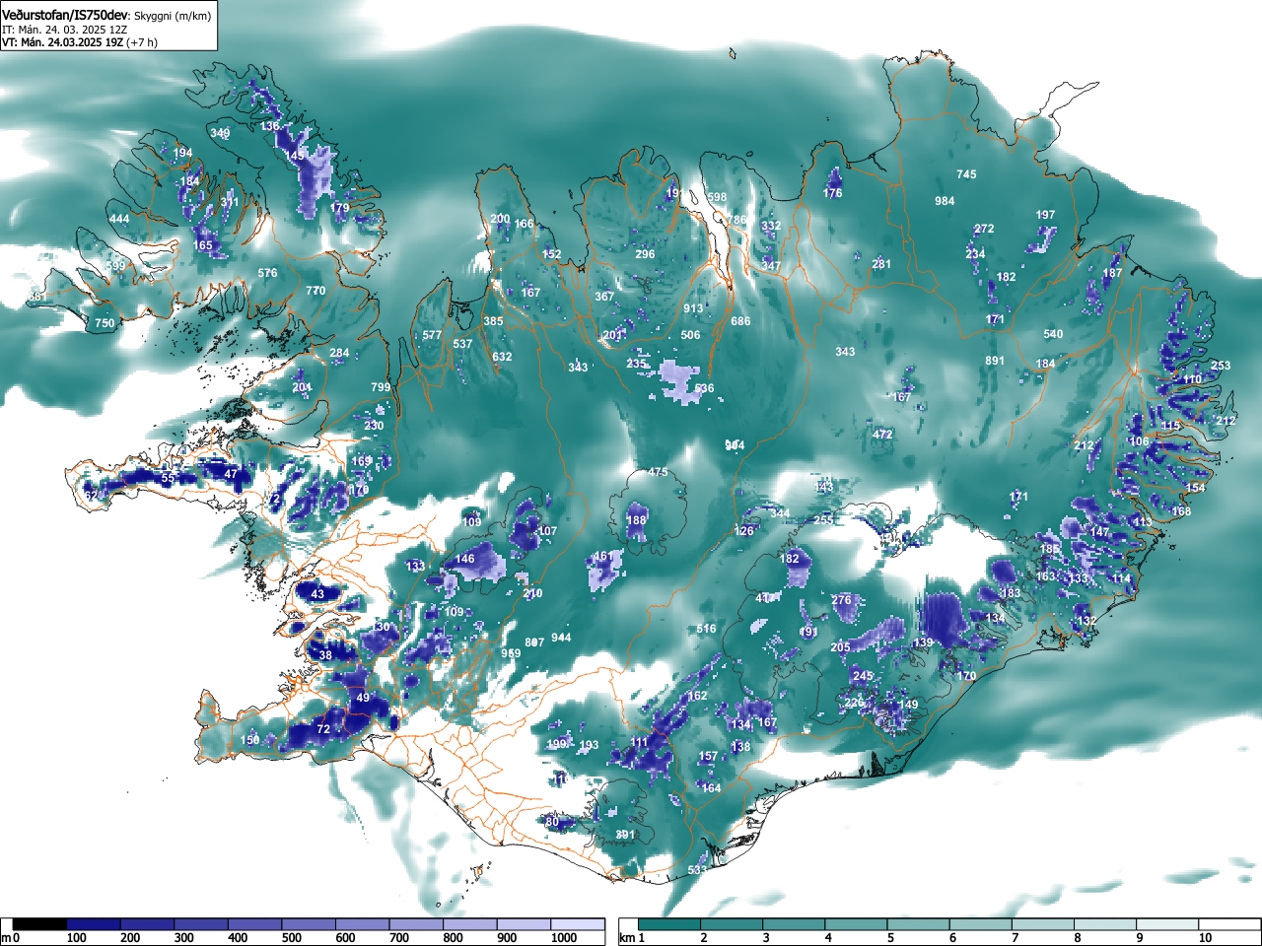Image resolution: width=1262 pixels, height=946 pixels.
Task: Select the 799 visibility value in the west
Action: coord(381,387)
